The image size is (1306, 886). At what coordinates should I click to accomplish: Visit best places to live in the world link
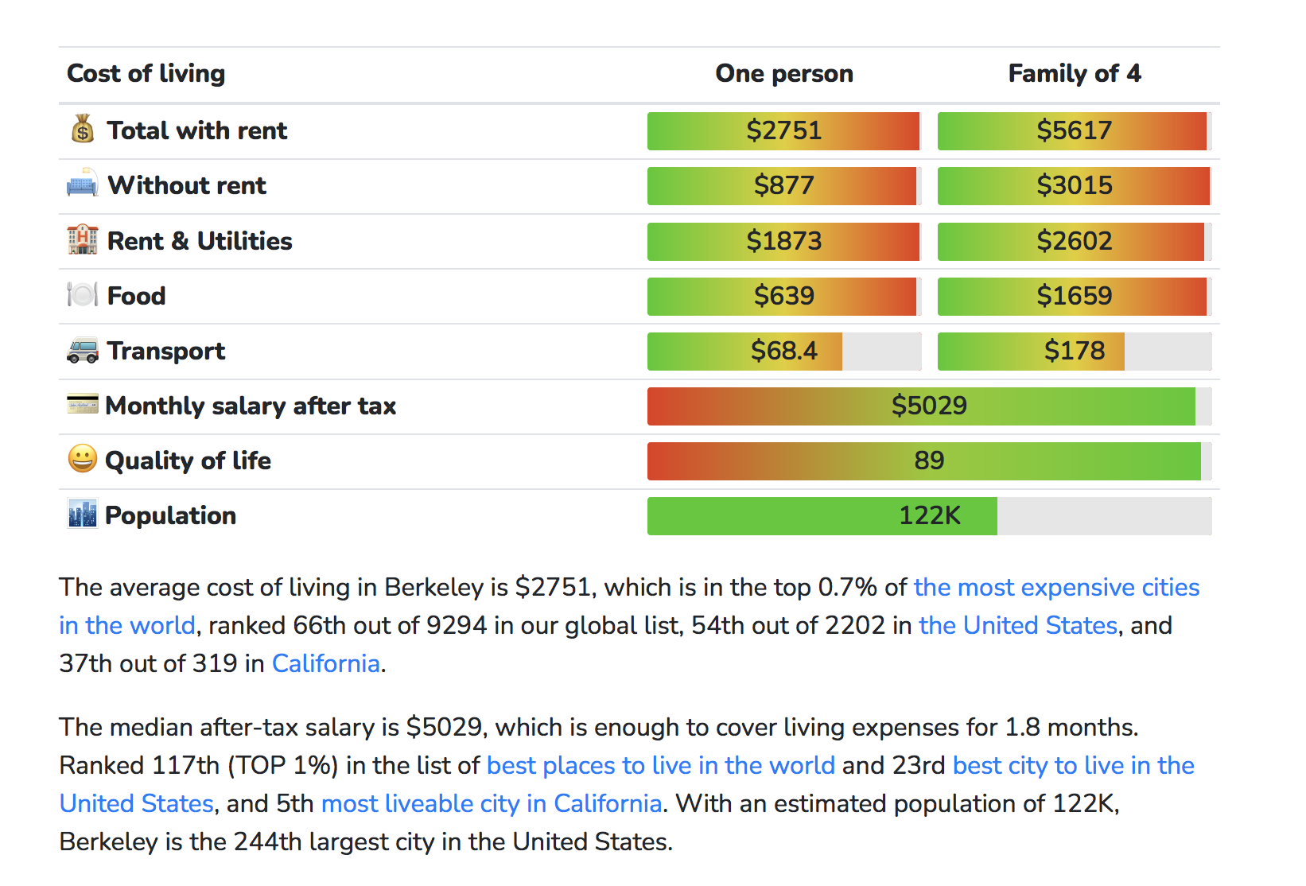tap(661, 765)
